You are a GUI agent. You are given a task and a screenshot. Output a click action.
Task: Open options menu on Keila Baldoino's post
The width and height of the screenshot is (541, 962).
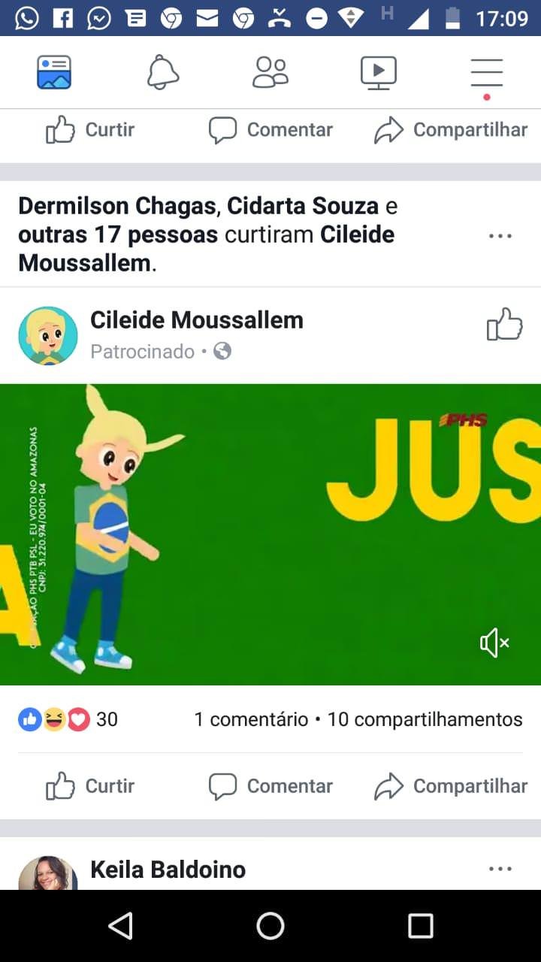[500, 869]
